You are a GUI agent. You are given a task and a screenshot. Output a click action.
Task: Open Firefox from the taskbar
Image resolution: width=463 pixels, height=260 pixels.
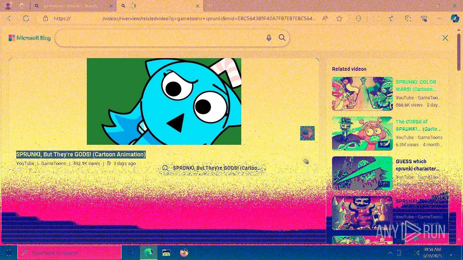point(184,253)
